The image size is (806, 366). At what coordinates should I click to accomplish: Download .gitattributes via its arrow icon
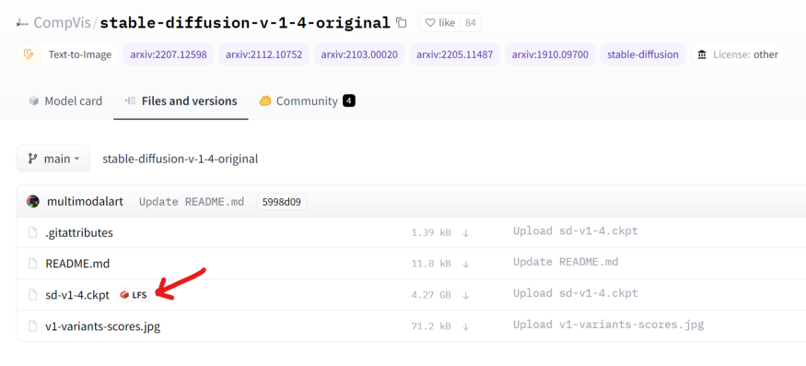point(466,232)
